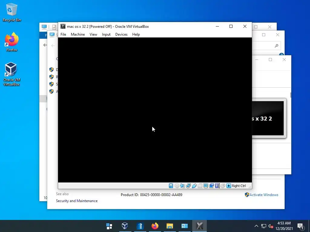
Task: Open the USB devices status icon
Action: coord(194,186)
